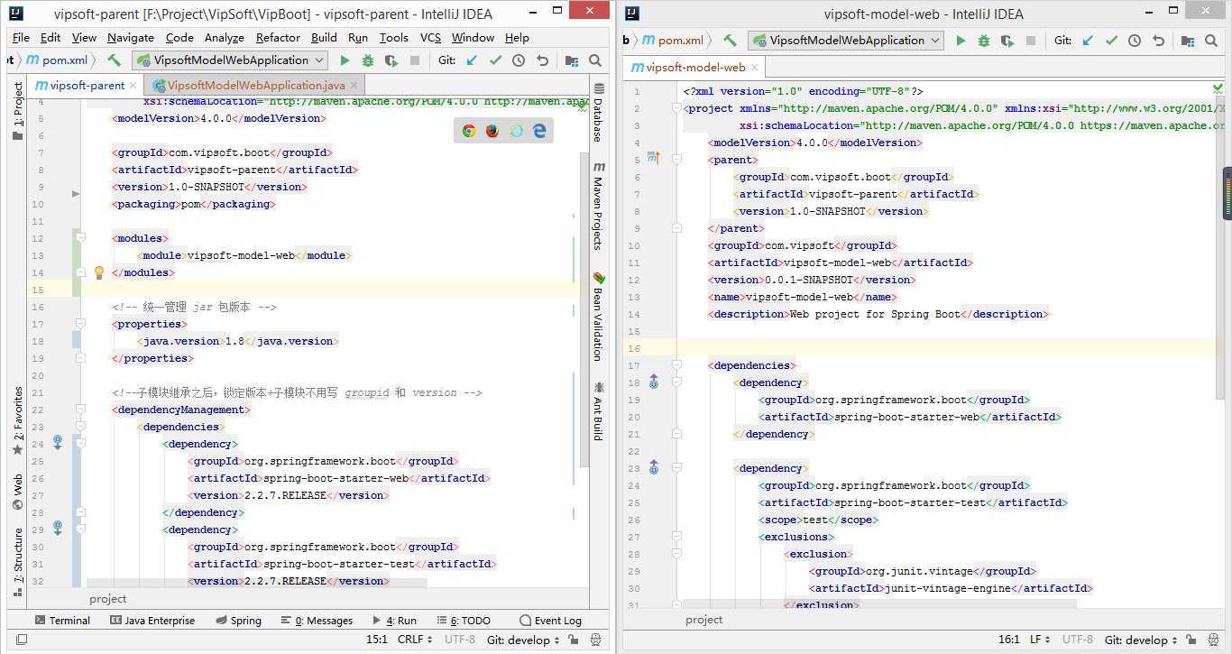Screen dimensions: 1232x654
Task: Open the TODO tool window
Action: tap(463, 621)
